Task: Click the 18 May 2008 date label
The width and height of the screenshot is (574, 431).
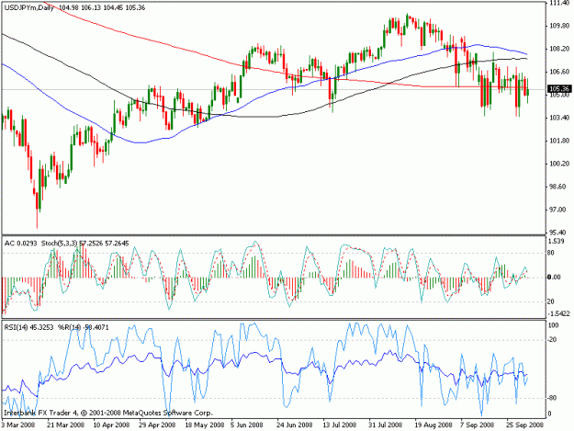Action: coord(204,425)
